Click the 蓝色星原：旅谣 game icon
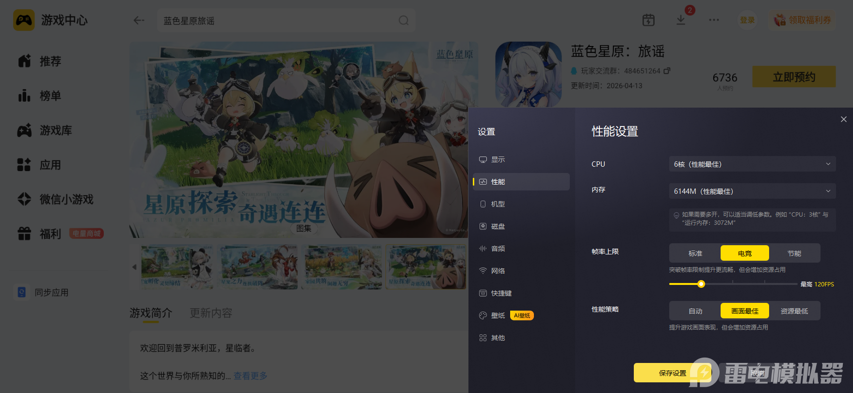853x393 pixels. pyautogui.click(x=528, y=74)
